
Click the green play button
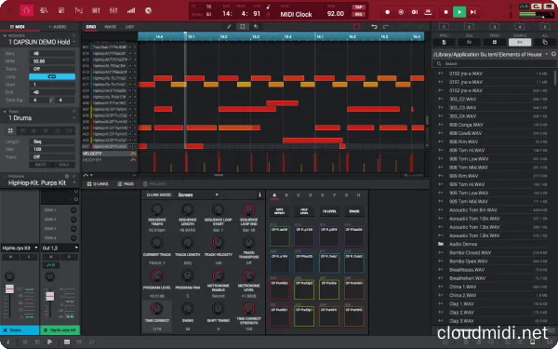pyautogui.click(x=459, y=12)
